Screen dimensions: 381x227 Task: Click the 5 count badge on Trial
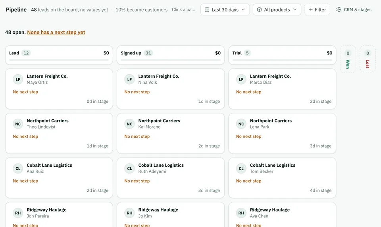coord(247,53)
